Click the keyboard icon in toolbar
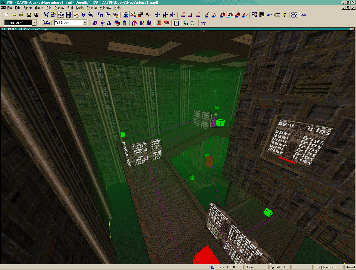This screenshot has height=270, width=356. (x=277, y=15)
